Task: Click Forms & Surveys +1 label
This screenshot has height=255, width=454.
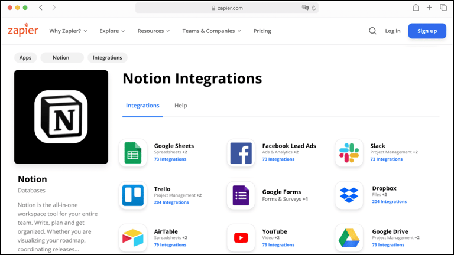Action: coord(285,199)
